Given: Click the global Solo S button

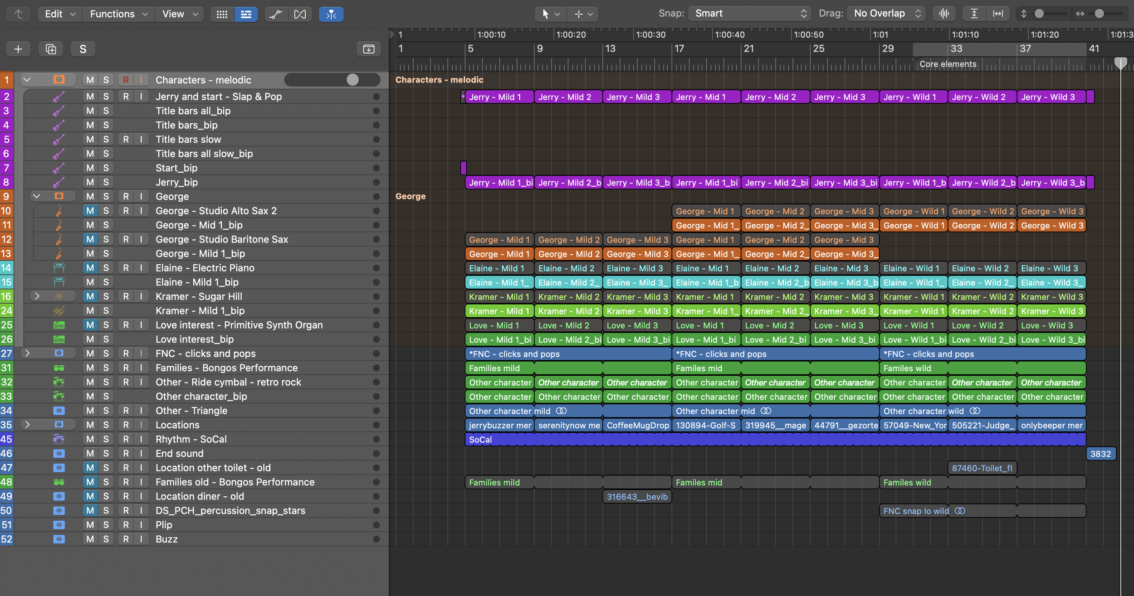Looking at the screenshot, I should click(x=83, y=49).
